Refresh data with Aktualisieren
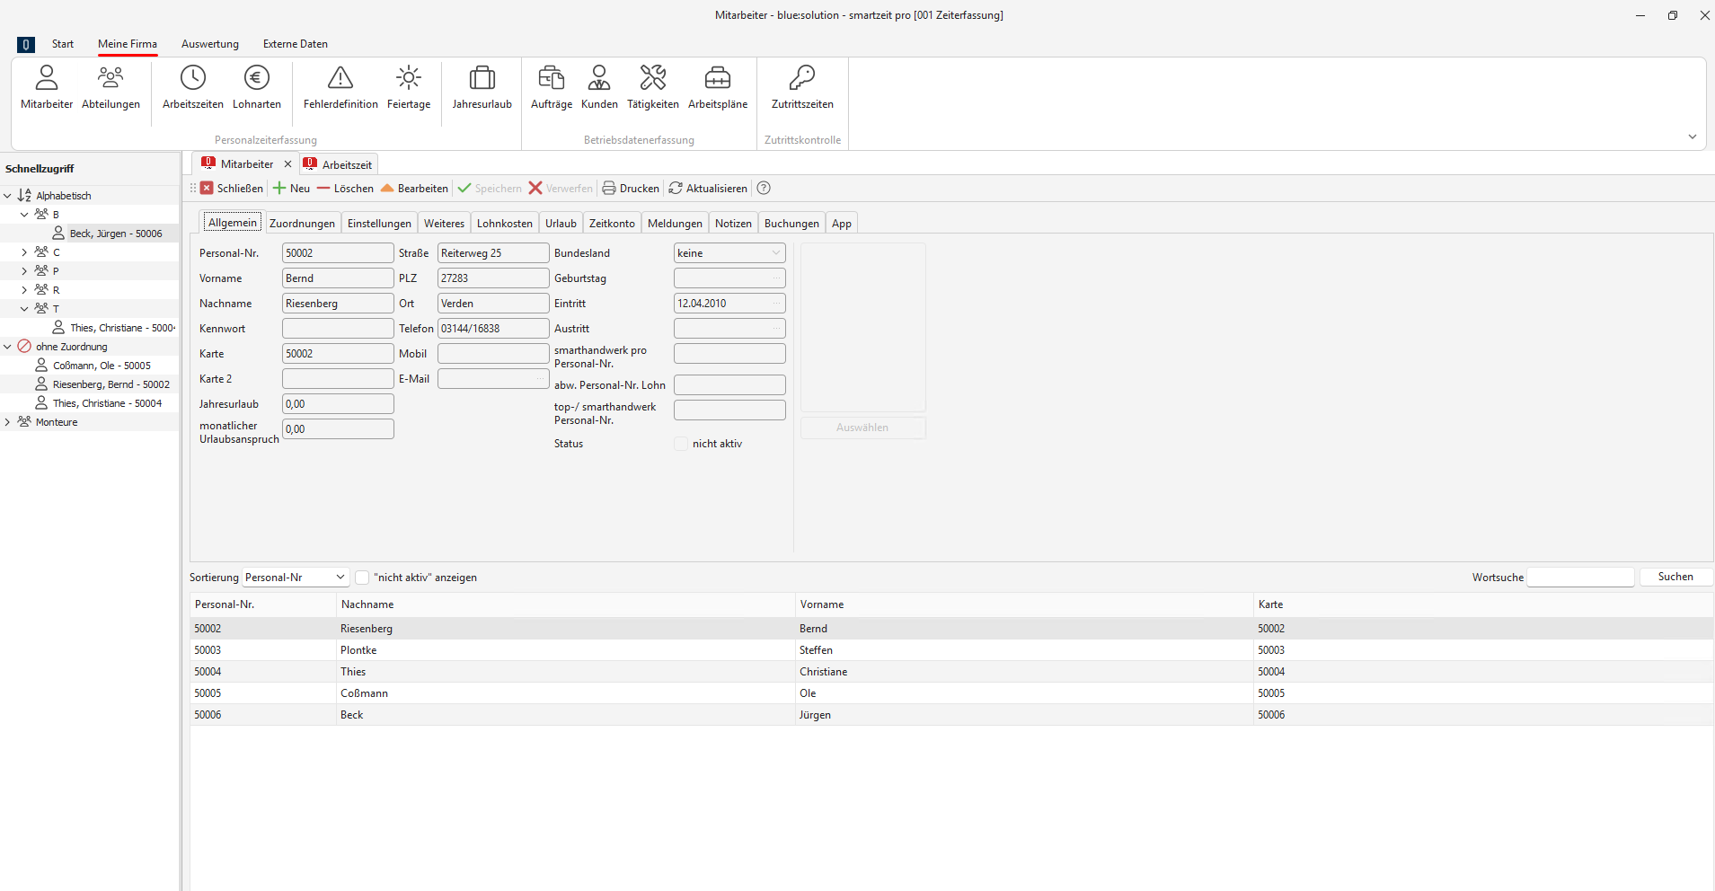Screen dimensions: 1715x891 pos(708,189)
